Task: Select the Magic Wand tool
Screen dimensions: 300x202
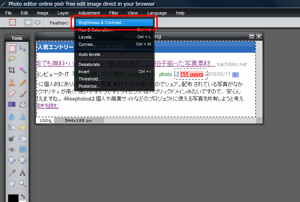Action: (x=23, y=70)
